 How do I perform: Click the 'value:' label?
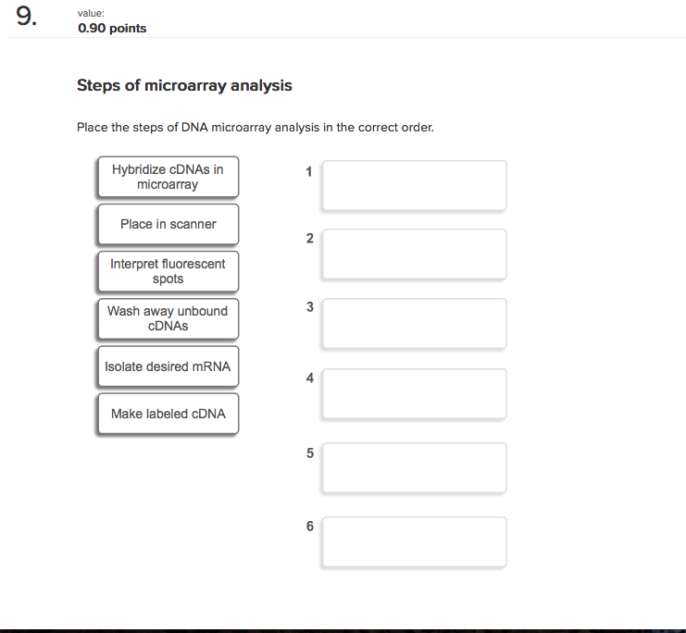tap(92, 14)
